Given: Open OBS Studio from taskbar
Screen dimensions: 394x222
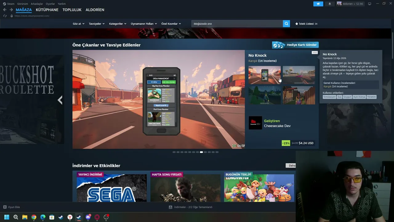Looking at the screenshot, I should click(106, 217).
